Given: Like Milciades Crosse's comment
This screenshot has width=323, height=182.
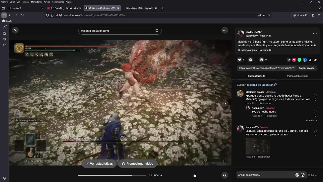Looking at the screenshot, I should pyautogui.click(x=315, y=96).
